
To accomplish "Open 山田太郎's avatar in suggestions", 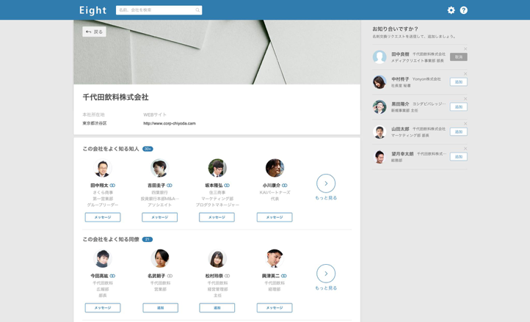I will (380, 132).
